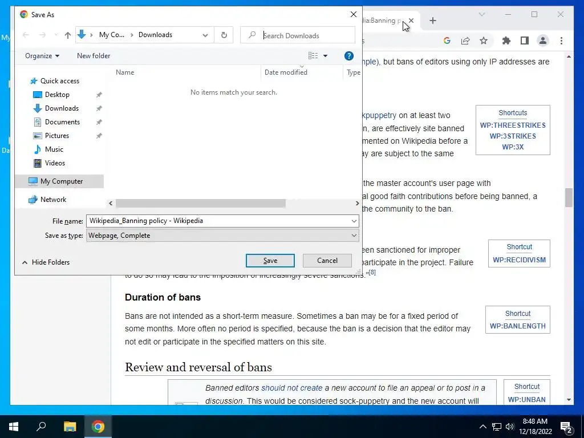Click the Chrome page vertical scrollbar thumb
This screenshot has width=584, height=438.
(569, 198)
